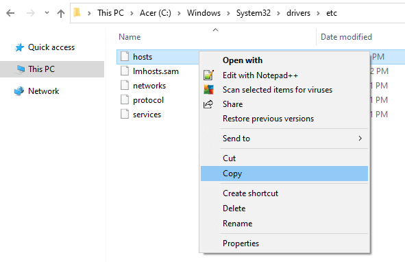Choose Copy from context menu
Viewport: 405px width, 262px height.
pos(284,174)
